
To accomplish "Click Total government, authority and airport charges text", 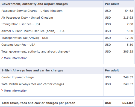I will click(x=36, y=52).
